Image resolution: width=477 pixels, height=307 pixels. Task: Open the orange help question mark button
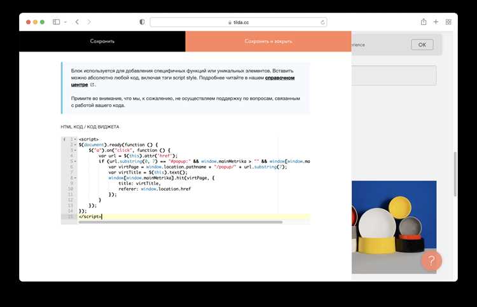431,261
